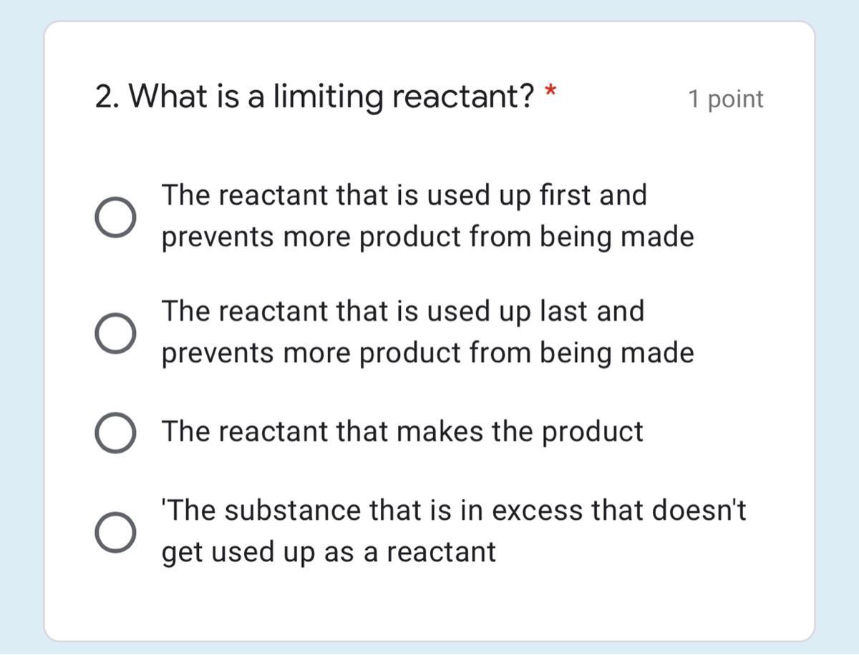The image size is (859, 655).
Task: Click the label 'The reactant that makes the product'
Action: tap(402, 432)
